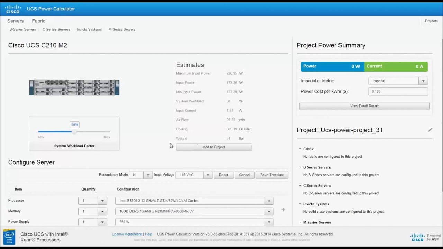443x249 pixels.
Task: Click the blue Power 0 W indicator
Action: coord(333,66)
